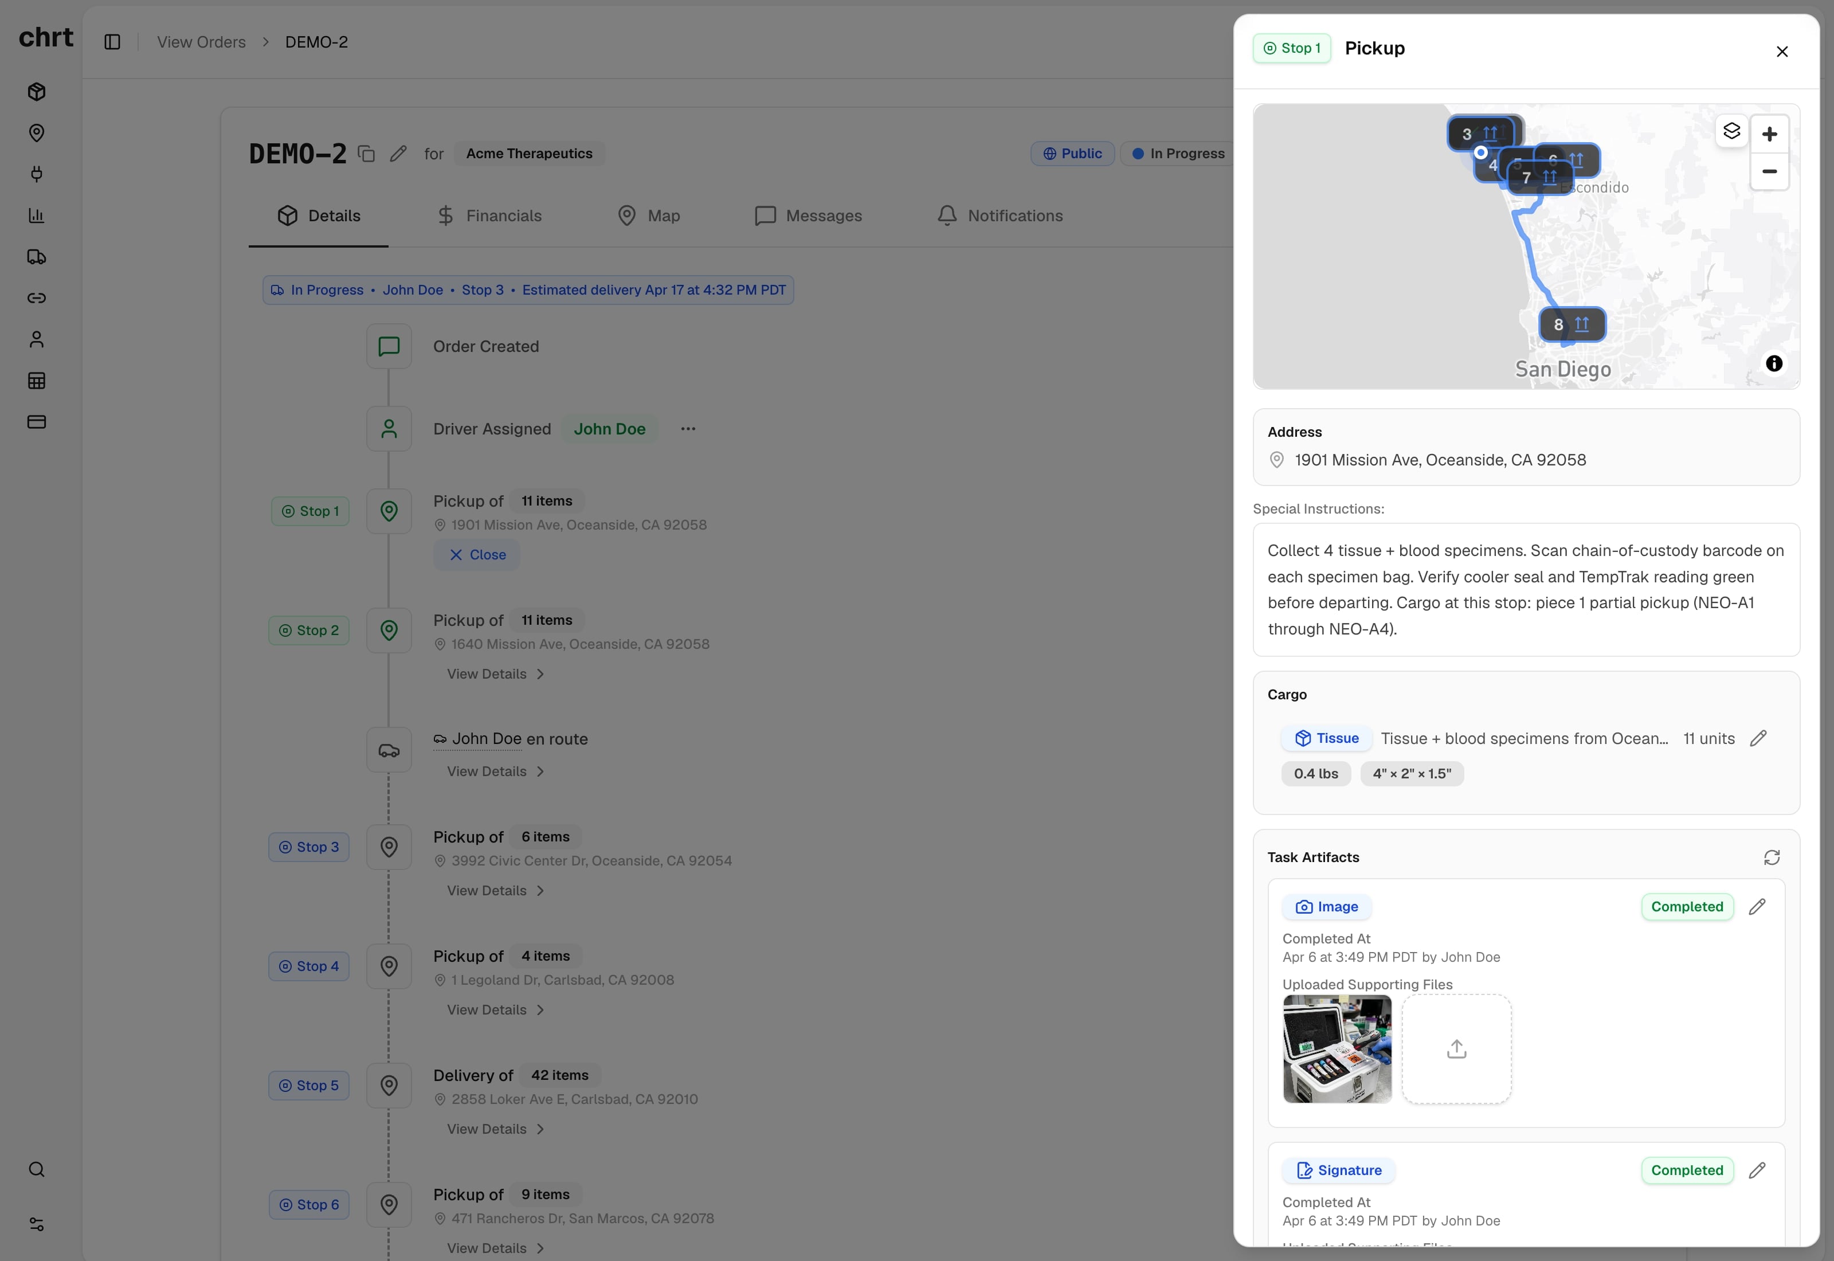Expand View Details for John Doe en route

(x=495, y=771)
